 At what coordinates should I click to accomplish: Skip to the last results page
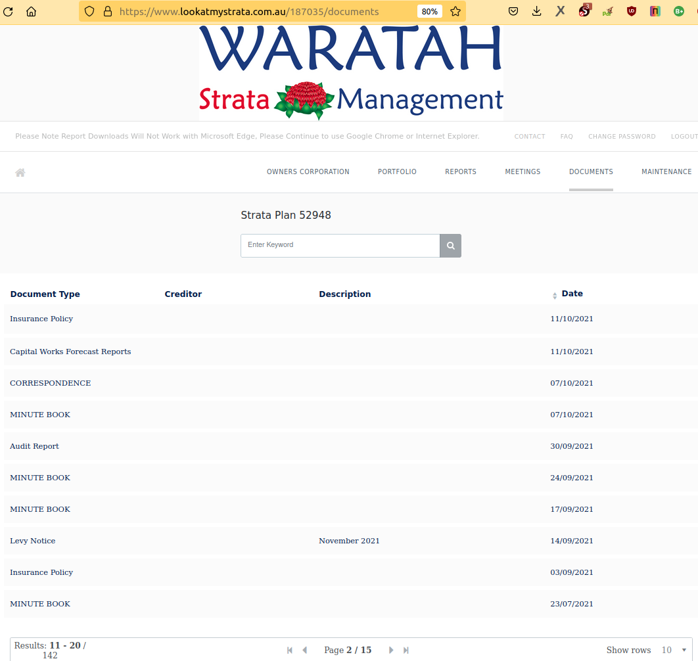[x=406, y=650]
